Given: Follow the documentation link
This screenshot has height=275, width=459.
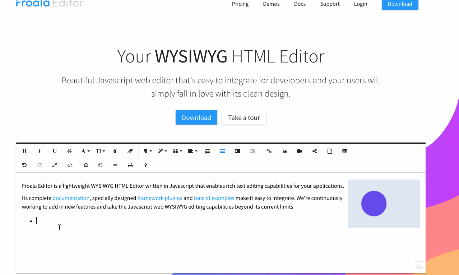Looking at the screenshot, I should 71,198.
